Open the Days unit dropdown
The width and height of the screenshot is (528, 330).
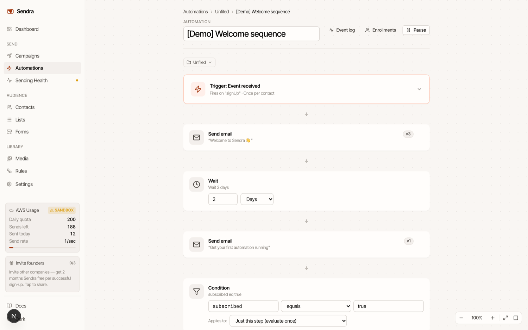tap(257, 199)
